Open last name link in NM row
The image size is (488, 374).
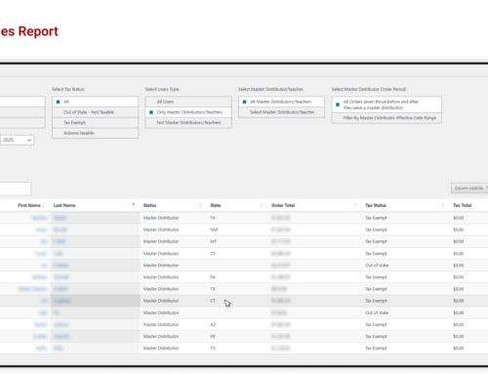(x=61, y=229)
